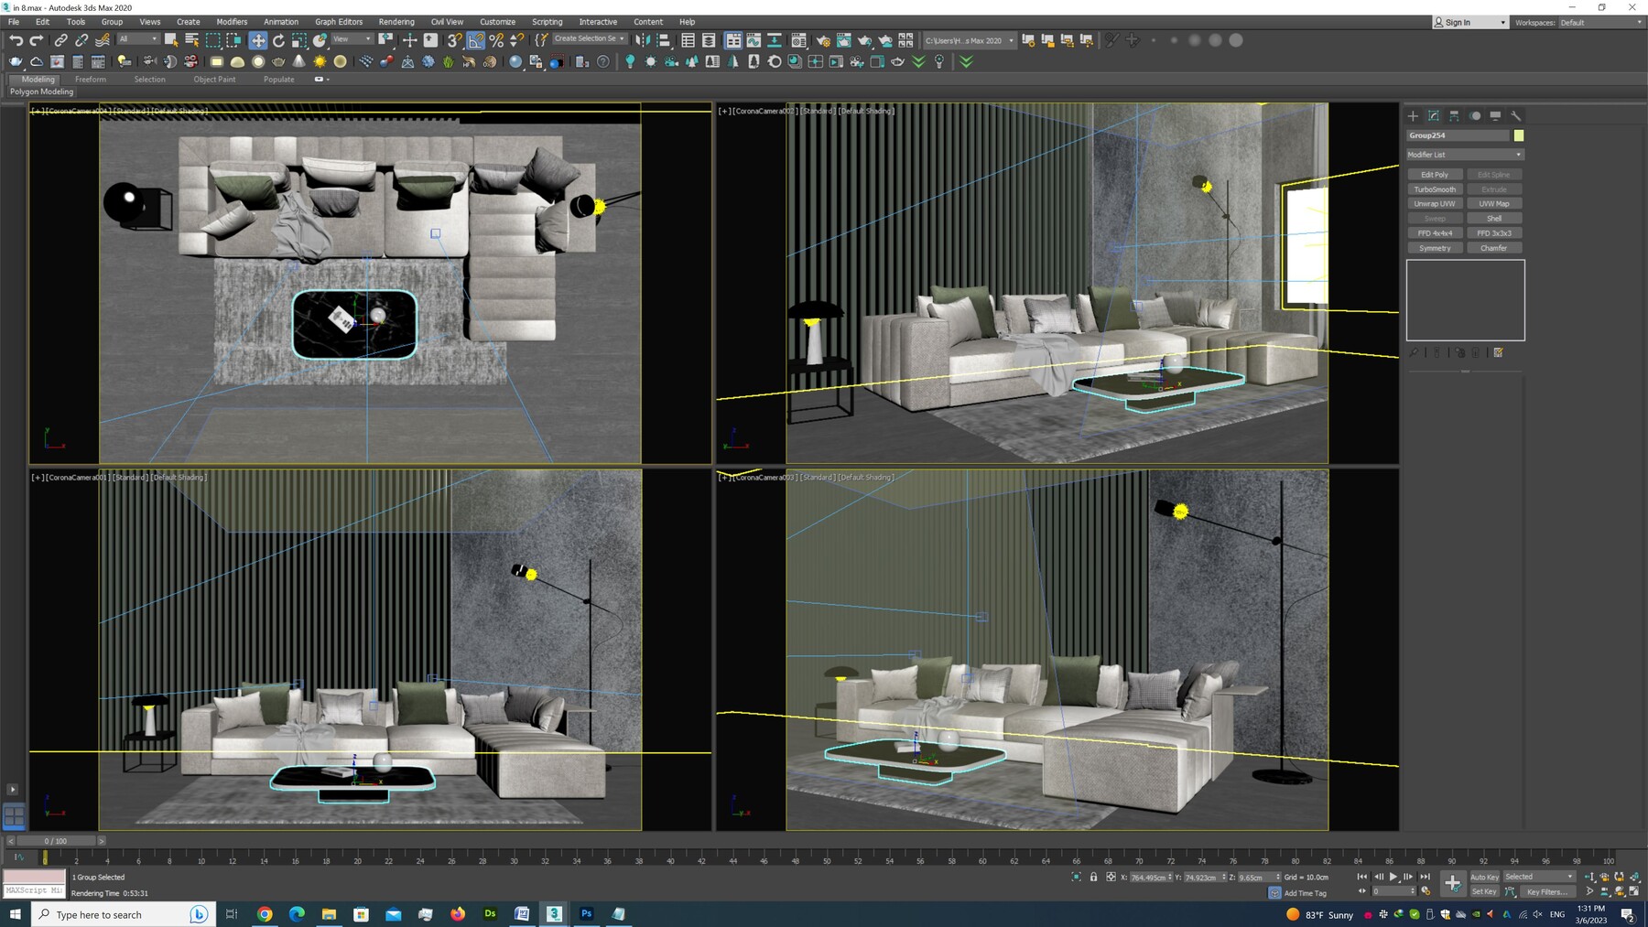Open the Rendering menu
The image size is (1648, 927).
click(396, 22)
